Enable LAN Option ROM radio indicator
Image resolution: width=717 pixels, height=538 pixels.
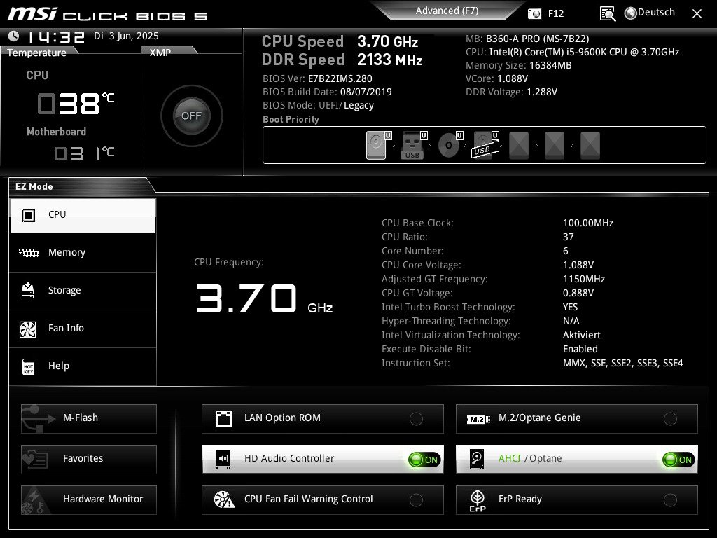click(416, 419)
